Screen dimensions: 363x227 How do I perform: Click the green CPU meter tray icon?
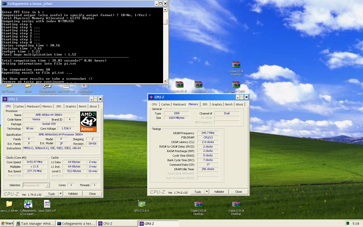coord(348,223)
